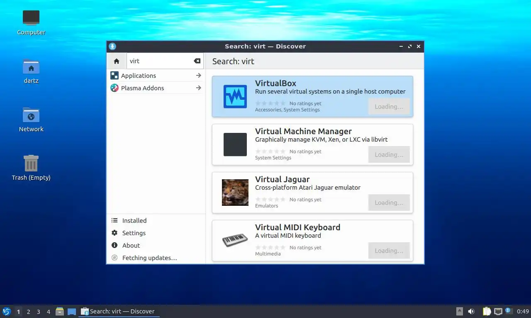Click the search field containing virt

tap(165, 61)
